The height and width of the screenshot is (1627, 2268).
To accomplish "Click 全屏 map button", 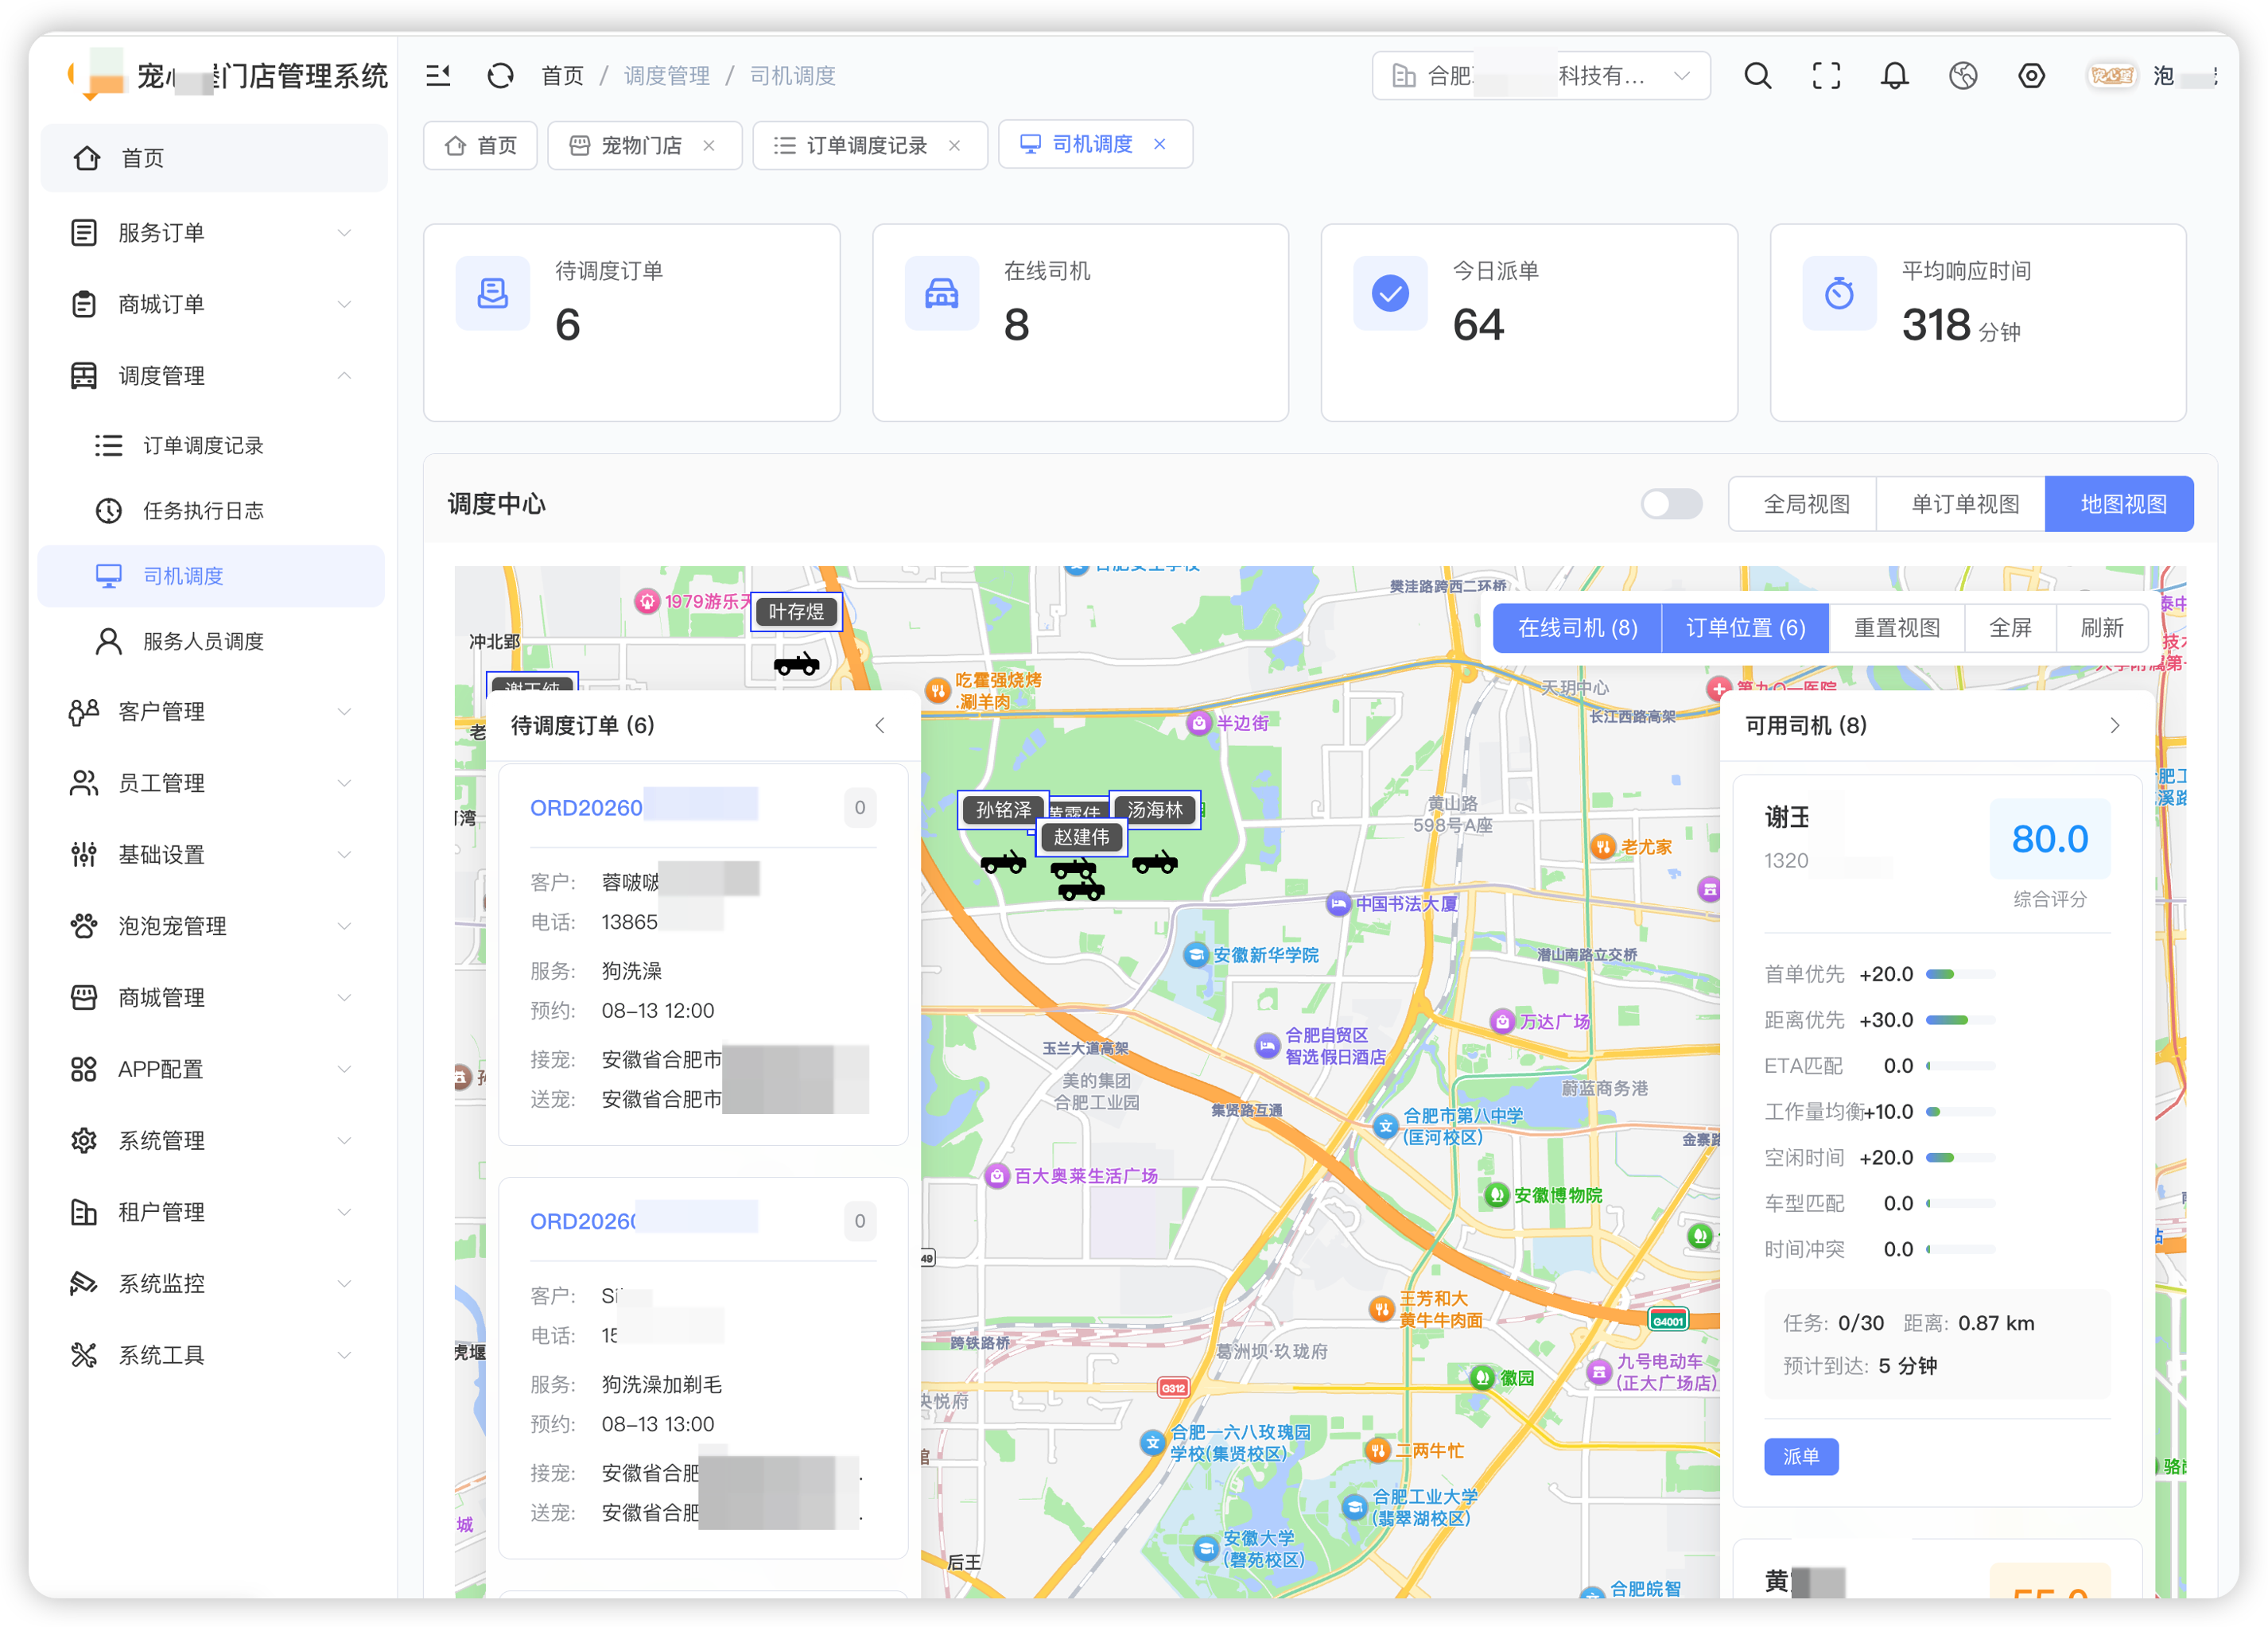I will 2010,627.
